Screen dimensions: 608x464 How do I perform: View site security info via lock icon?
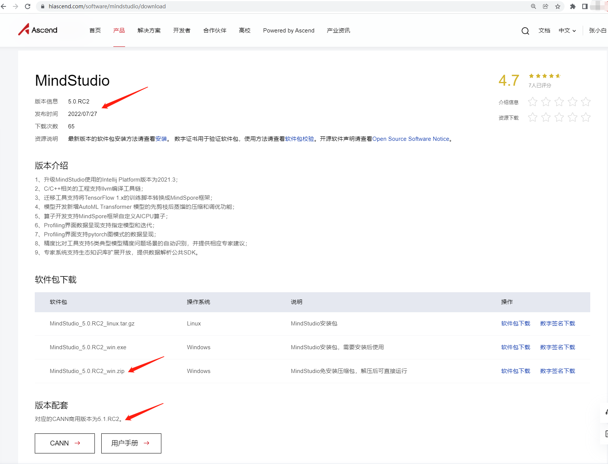click(x=43, y=6)
